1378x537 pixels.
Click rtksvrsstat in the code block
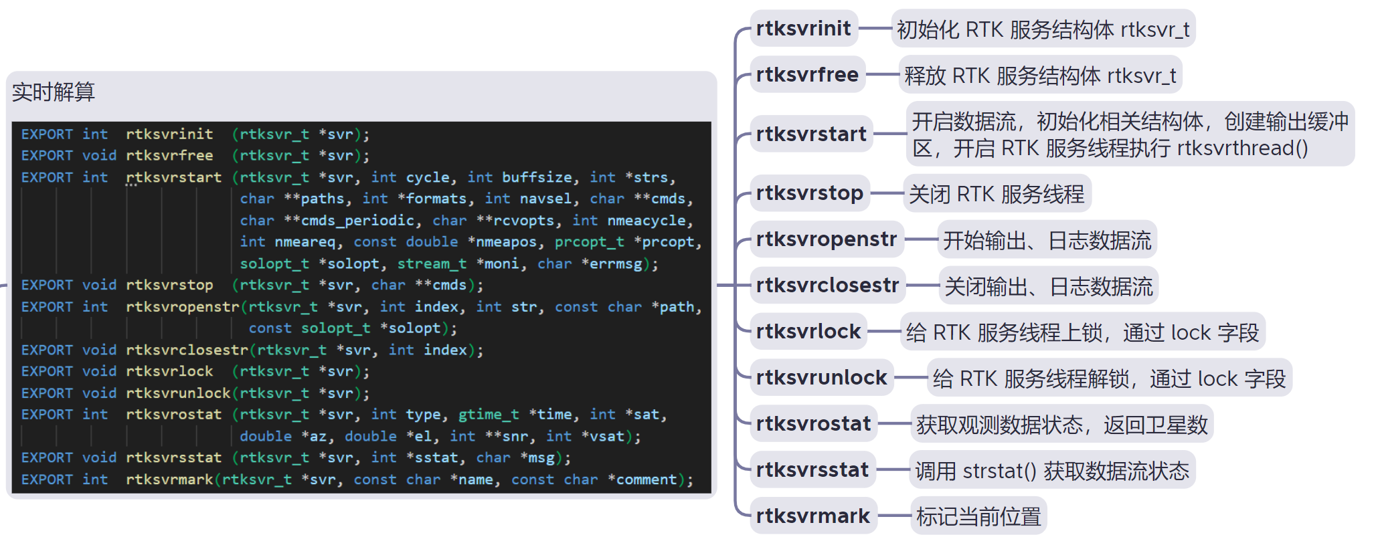(173, 457)
